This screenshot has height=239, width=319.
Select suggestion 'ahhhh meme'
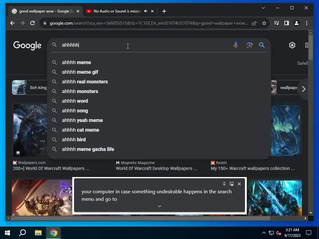pos(159,62)
